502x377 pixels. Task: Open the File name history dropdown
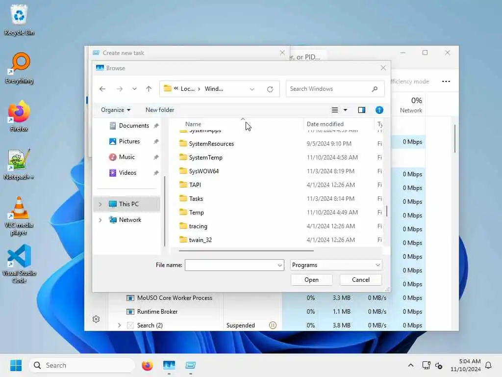tap(280, 265)
